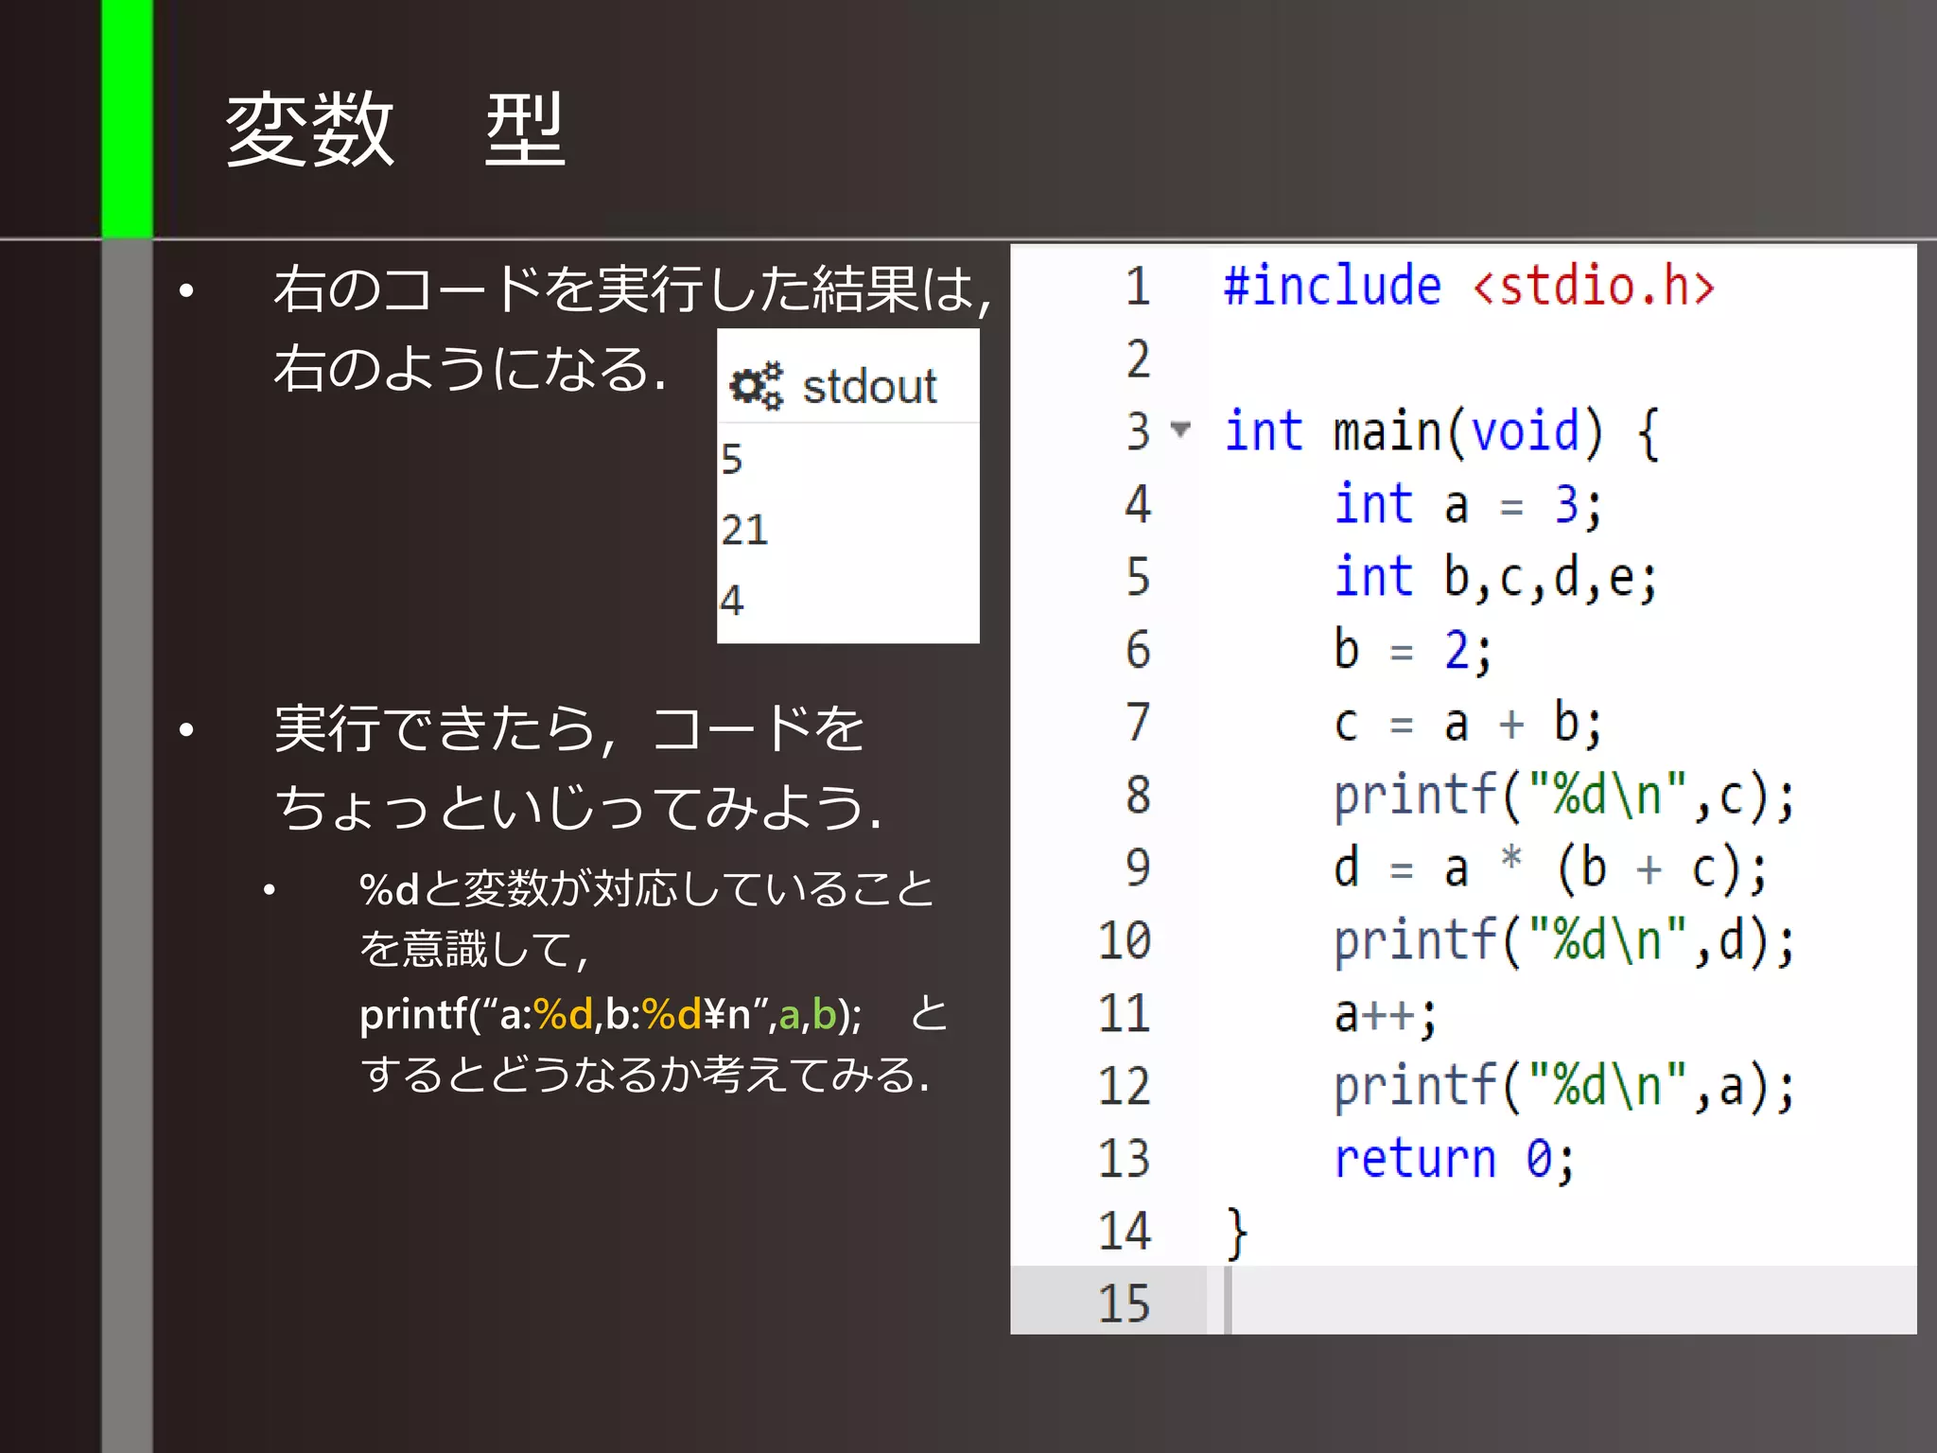Select output value 4
This screenshot has height=1453, width=1937.
(x=732, y=600)
